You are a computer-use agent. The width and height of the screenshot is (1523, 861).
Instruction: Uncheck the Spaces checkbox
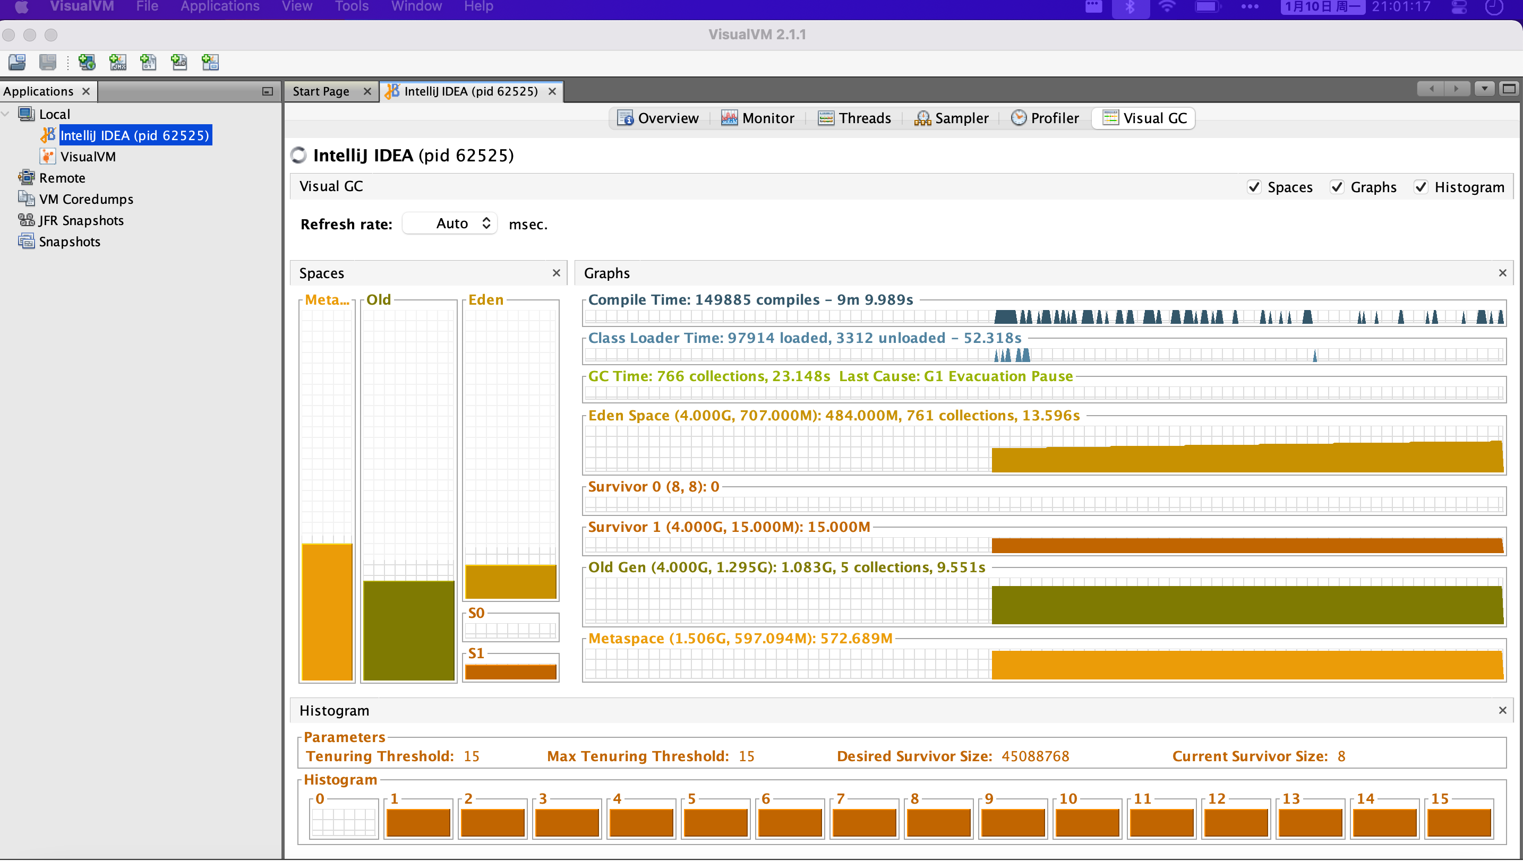[1254, 187]
